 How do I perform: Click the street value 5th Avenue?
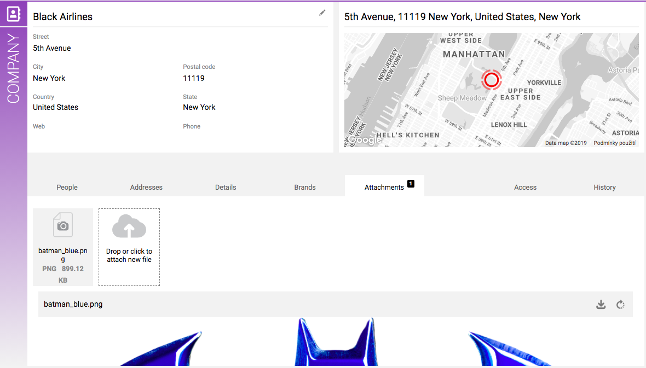click(52, 48)
